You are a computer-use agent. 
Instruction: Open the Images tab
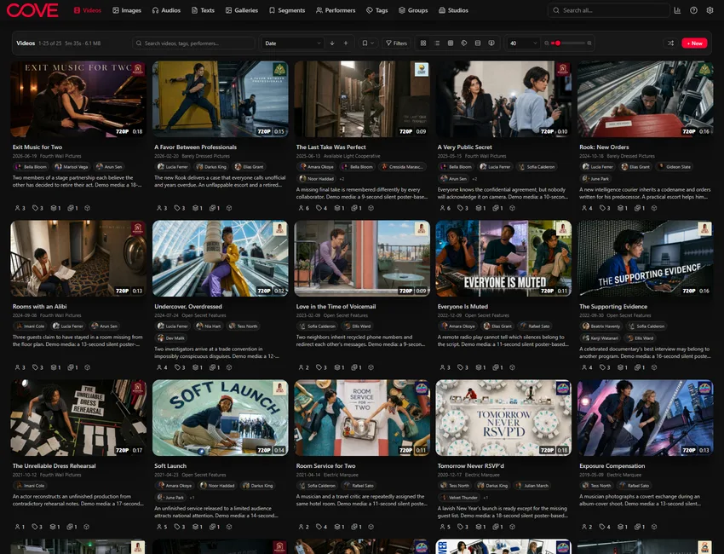[x=127, y=10]
